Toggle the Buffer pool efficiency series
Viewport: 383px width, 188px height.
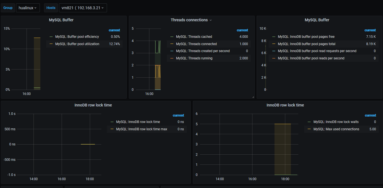tap(77, 37)
